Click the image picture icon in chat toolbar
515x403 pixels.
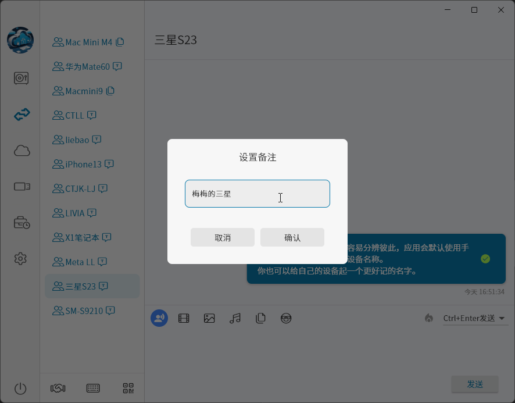pyautogui.click(x=209, y=318)
